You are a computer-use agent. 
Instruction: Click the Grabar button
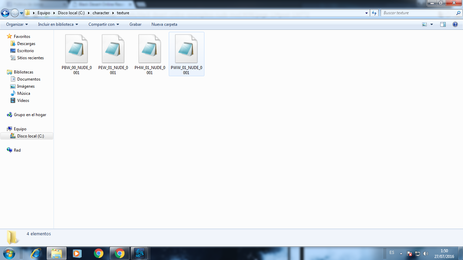[x=135, y=24]
